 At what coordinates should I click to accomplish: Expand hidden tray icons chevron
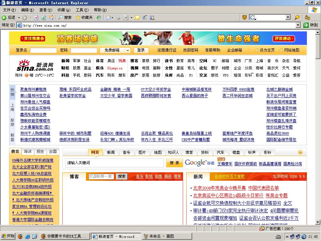coord(287,237)
